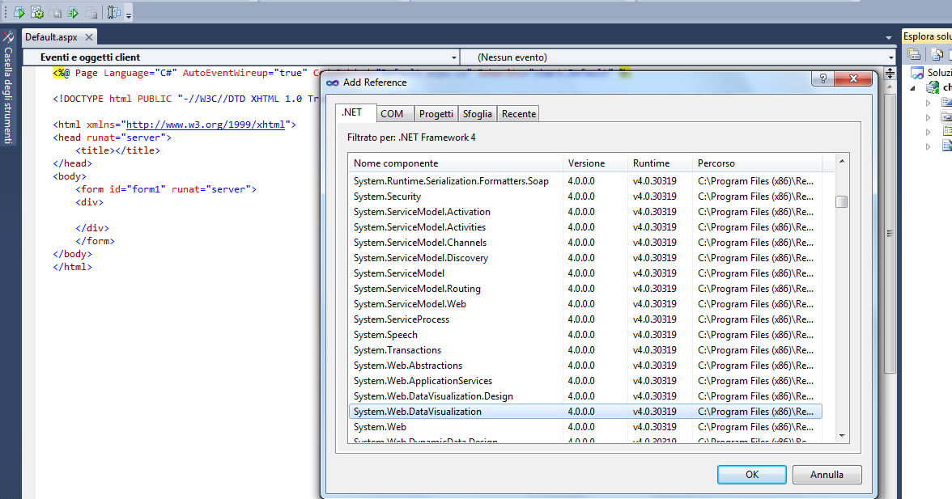Screen dimensions: 952x499
Task: Click the highlighted System.Web.DataVisualization row
Action: [585, 411]
